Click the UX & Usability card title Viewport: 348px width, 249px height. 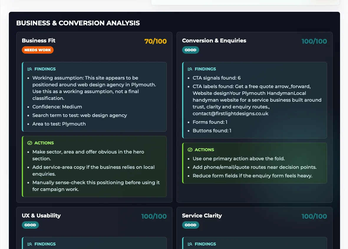(x=41, y=216)
